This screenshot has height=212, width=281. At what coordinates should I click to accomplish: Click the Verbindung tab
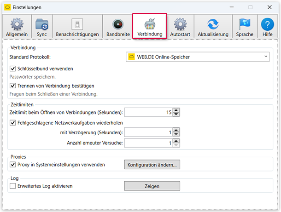(x=150, y=26)
